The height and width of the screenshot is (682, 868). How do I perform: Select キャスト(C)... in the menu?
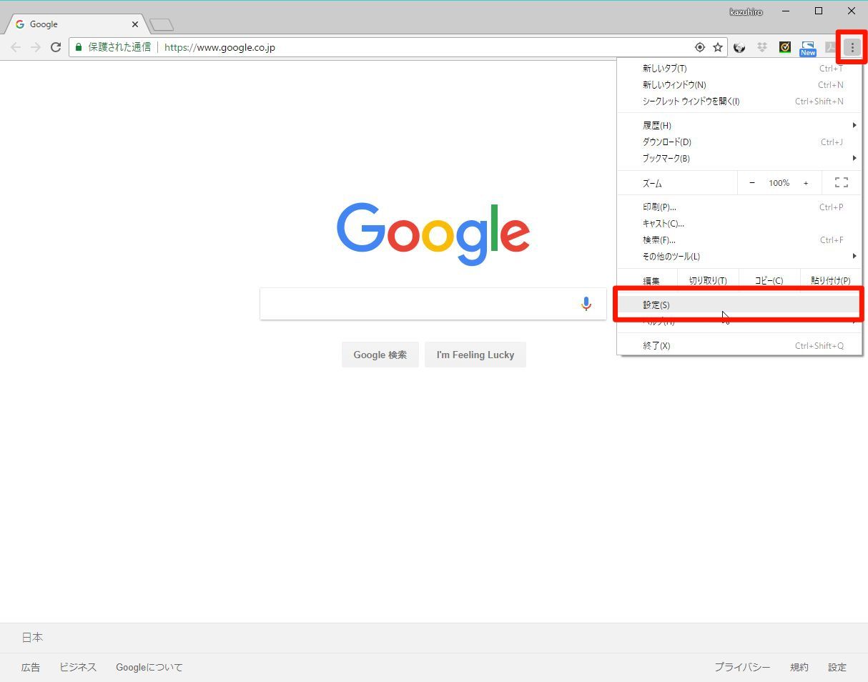tap(740, 224)
